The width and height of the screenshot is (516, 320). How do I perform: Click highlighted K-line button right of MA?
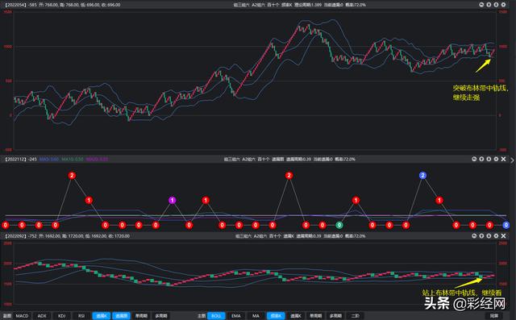(x=276, y=316)
